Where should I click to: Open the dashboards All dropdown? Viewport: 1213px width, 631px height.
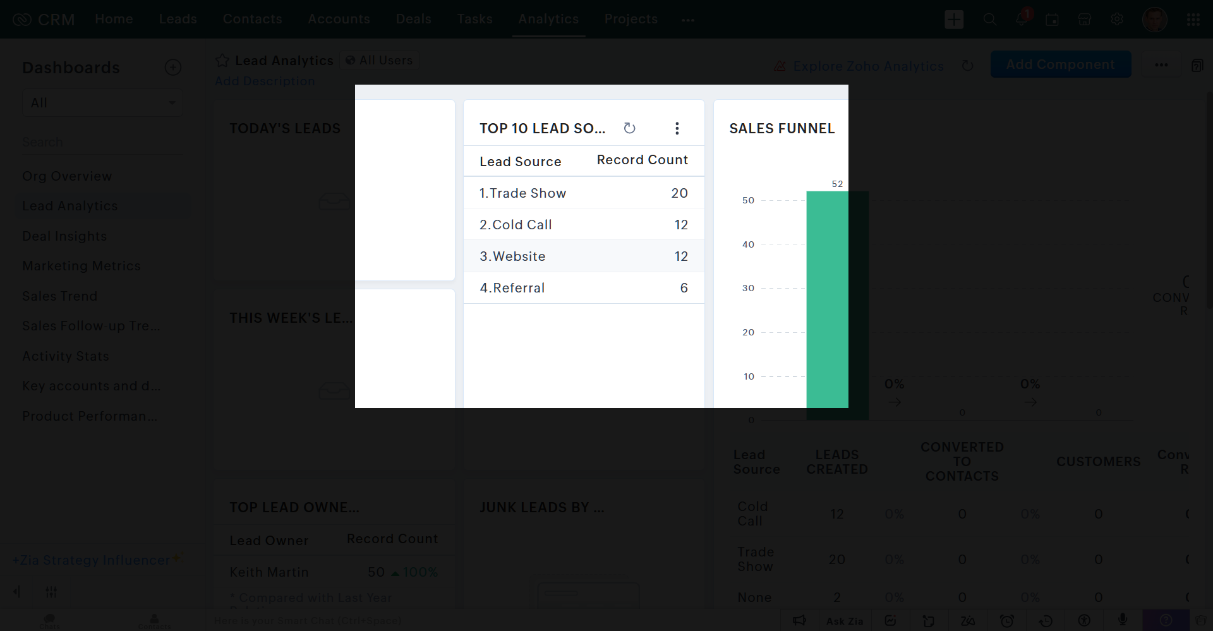pos(102,102)
